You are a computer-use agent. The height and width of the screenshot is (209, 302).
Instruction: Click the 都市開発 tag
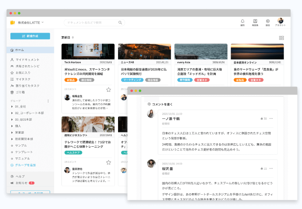coord(185,80)
